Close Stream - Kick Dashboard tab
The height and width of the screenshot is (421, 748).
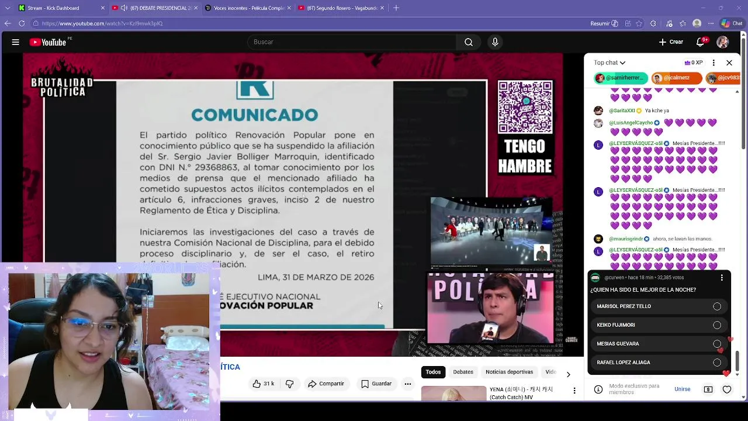click(x=103, y=8)
